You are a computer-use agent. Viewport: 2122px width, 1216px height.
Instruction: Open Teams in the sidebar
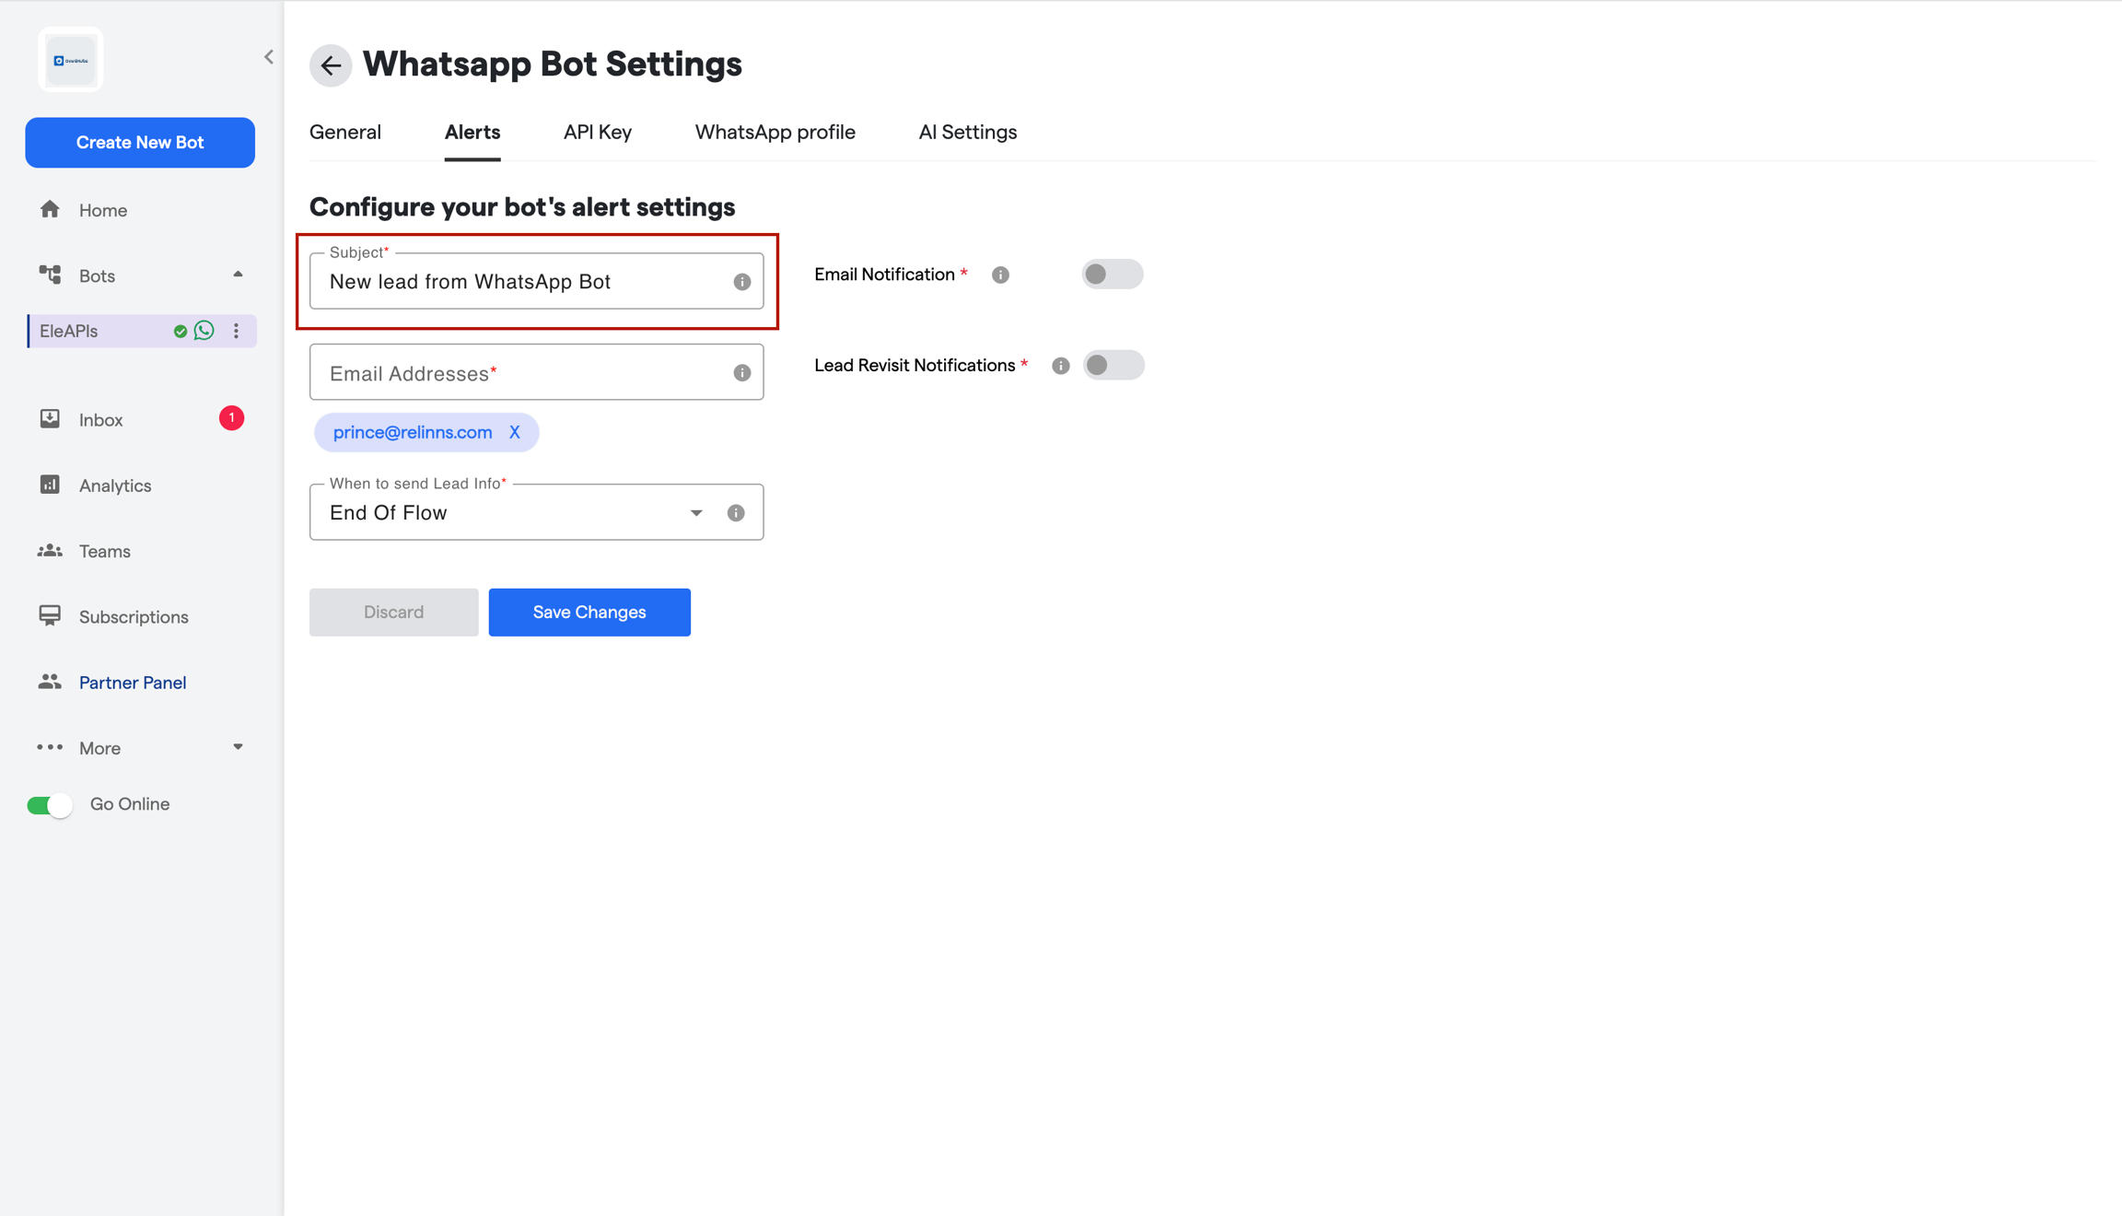point(104,551)
